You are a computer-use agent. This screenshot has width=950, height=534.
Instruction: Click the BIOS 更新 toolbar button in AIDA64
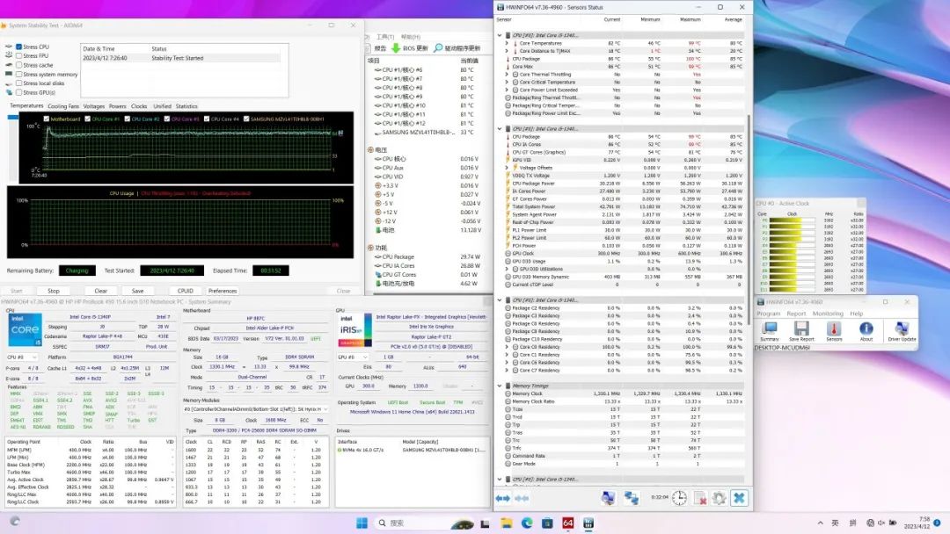click(x=410, y=48)
